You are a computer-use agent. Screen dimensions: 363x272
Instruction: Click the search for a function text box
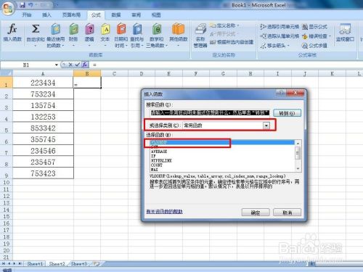(210, 113)
